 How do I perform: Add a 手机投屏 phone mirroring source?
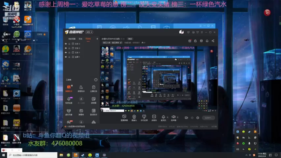coord(144,118)
